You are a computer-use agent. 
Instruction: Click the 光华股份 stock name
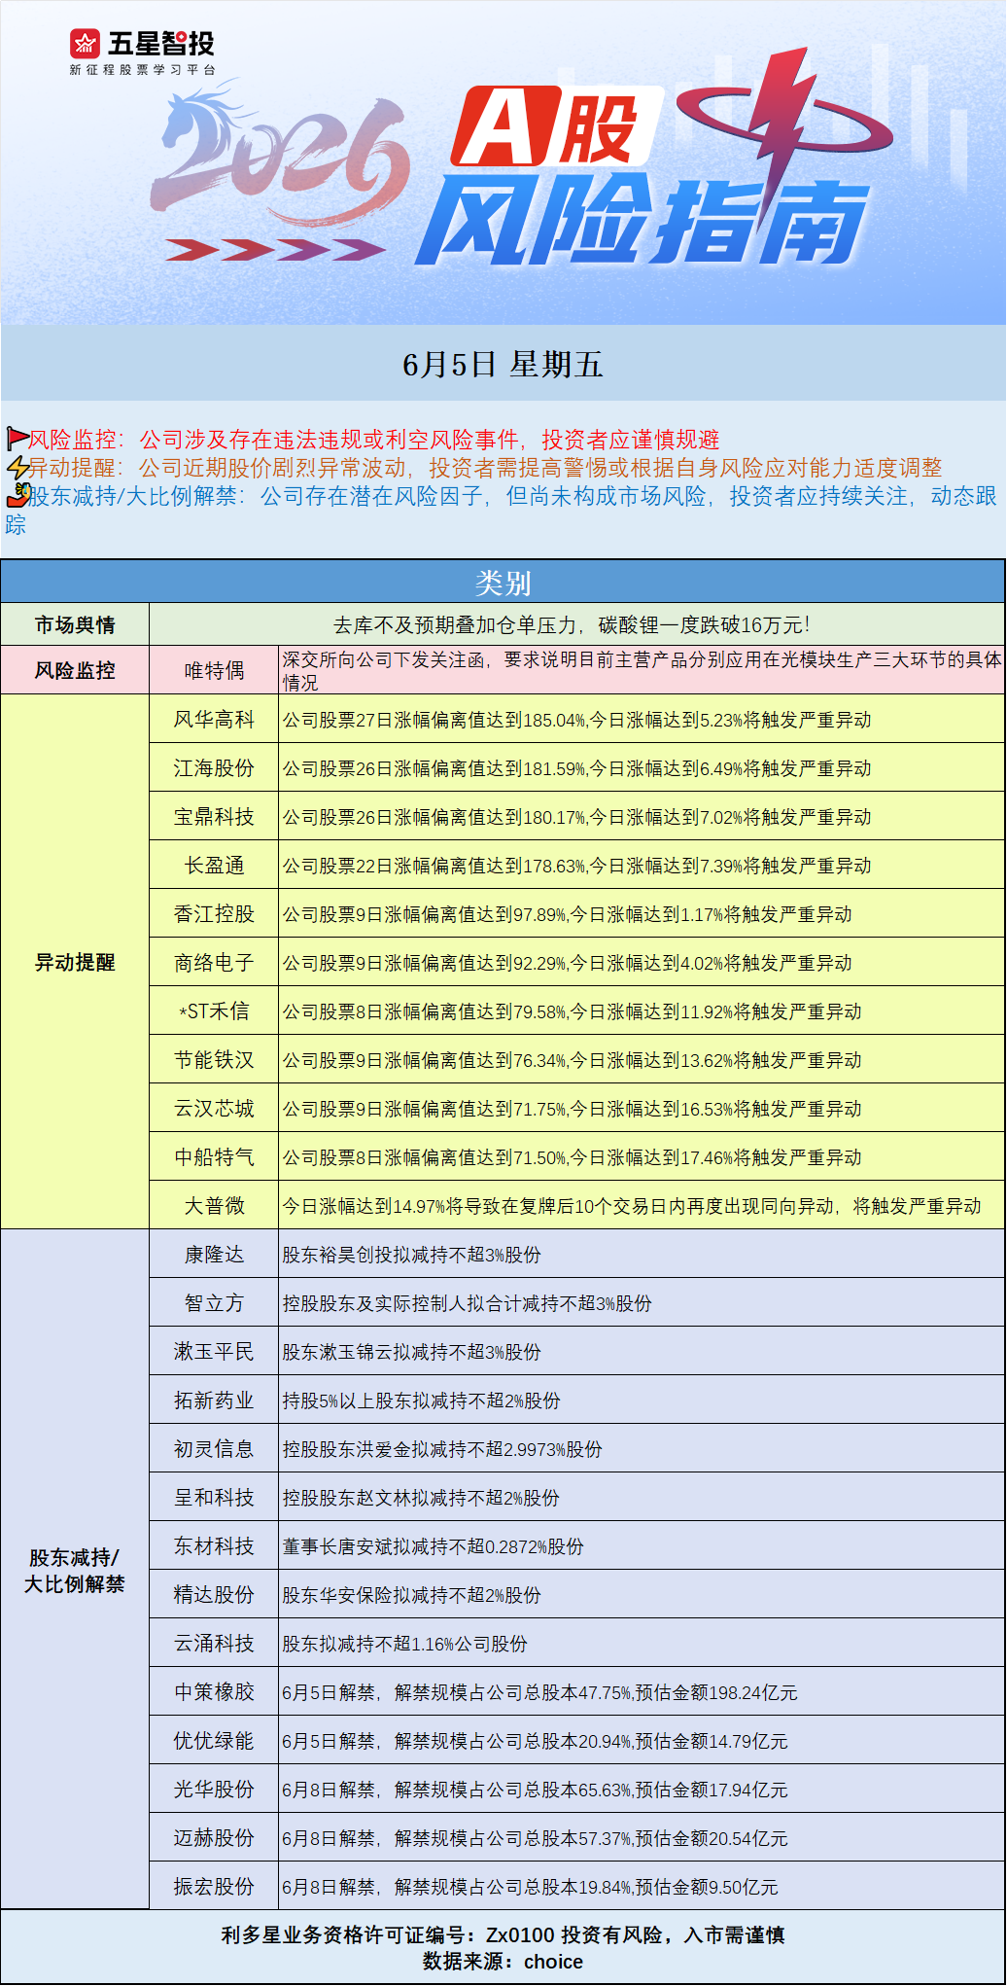pos(214,1789)
